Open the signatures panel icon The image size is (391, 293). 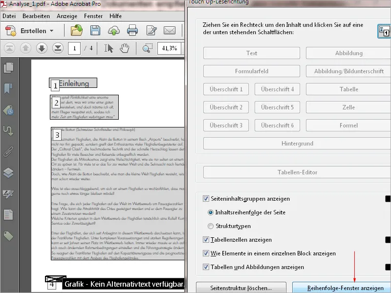[8, 193]
